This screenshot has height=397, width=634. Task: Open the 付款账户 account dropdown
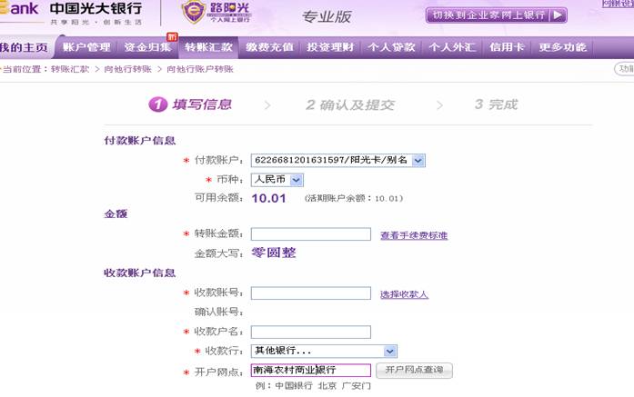coord(418,161)
